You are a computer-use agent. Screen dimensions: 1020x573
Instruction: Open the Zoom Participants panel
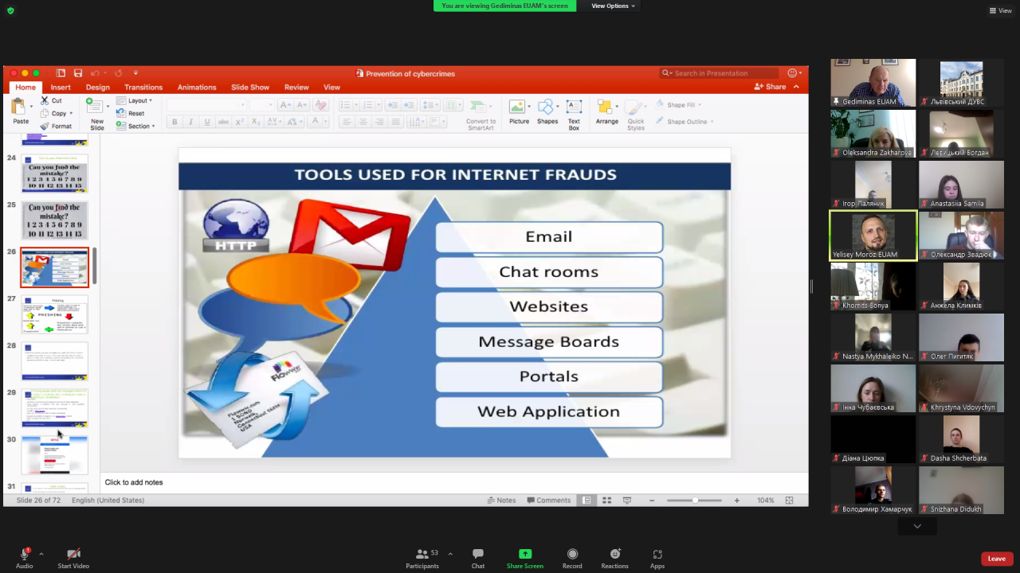coord(422,558)
